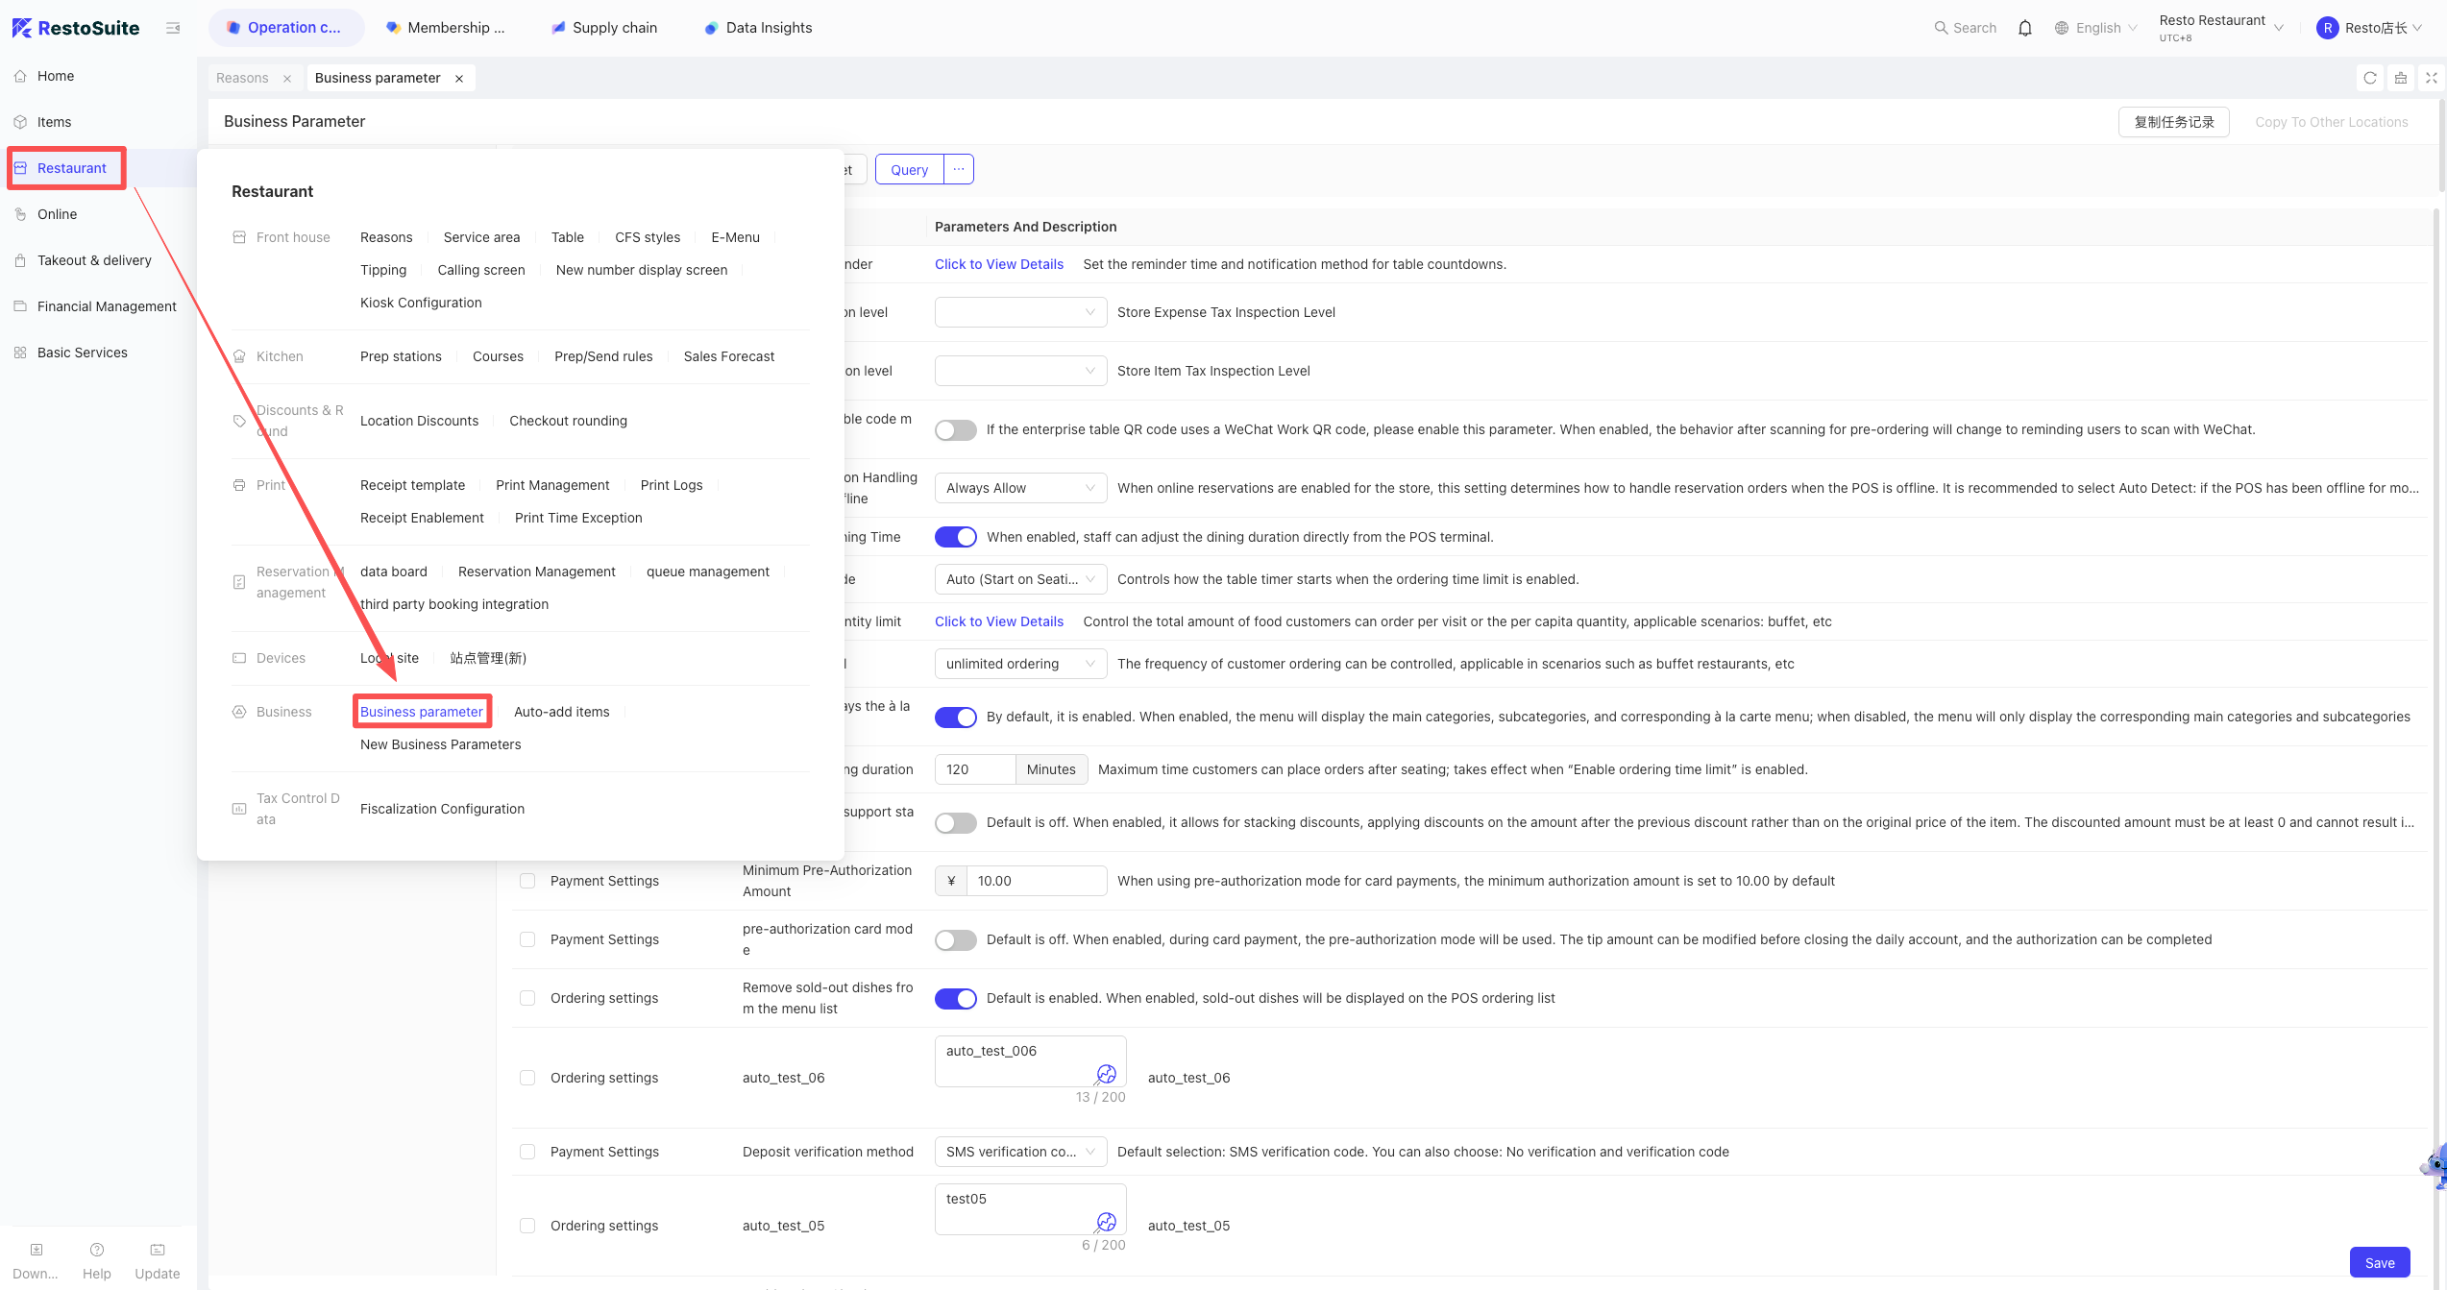Image resolution: width=2447 pixels, height=1290 pixels.
Task: Open the SMS verification code dropdown
Action: (1020, 1152)
